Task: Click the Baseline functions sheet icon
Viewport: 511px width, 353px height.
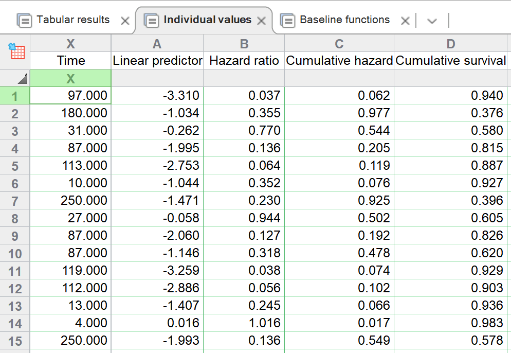Action: pos(287,21)
